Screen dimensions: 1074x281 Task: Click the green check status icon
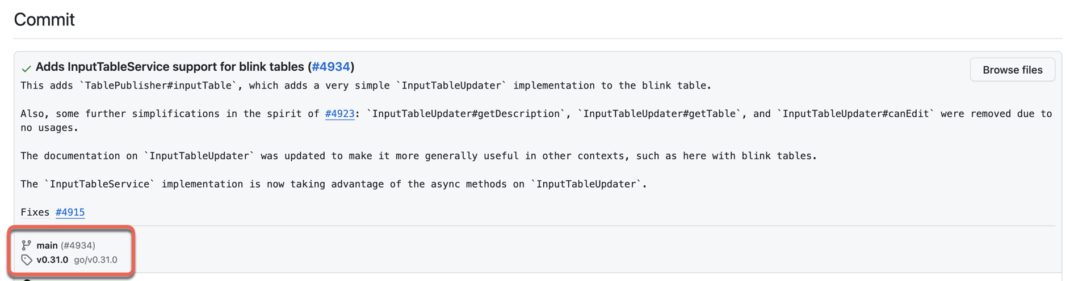click(26, 69)
